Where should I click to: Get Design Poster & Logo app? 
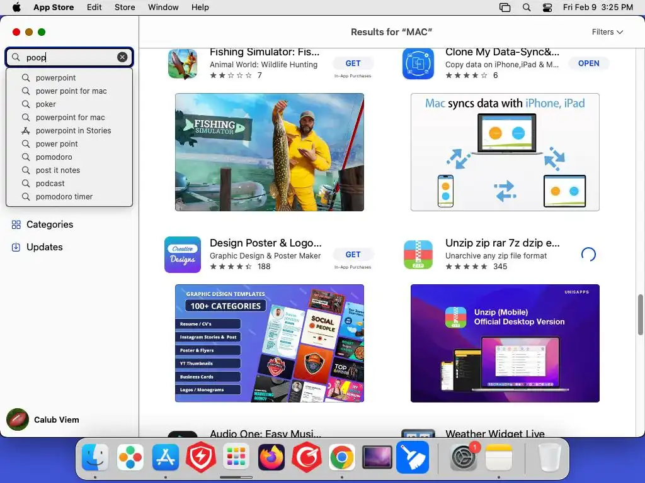[x=353, y=255]
